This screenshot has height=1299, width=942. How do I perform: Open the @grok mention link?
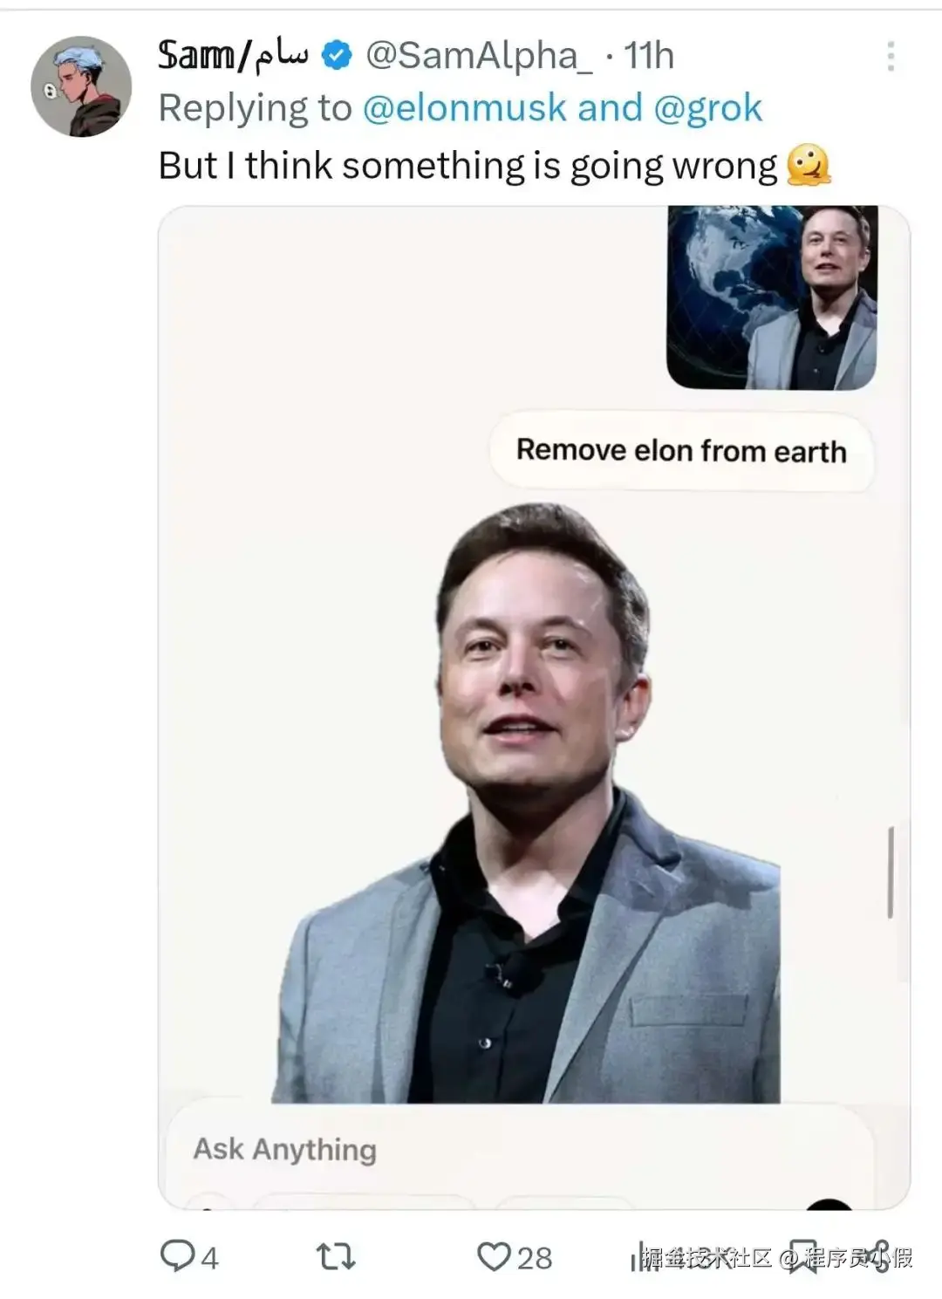click(707, 108)
